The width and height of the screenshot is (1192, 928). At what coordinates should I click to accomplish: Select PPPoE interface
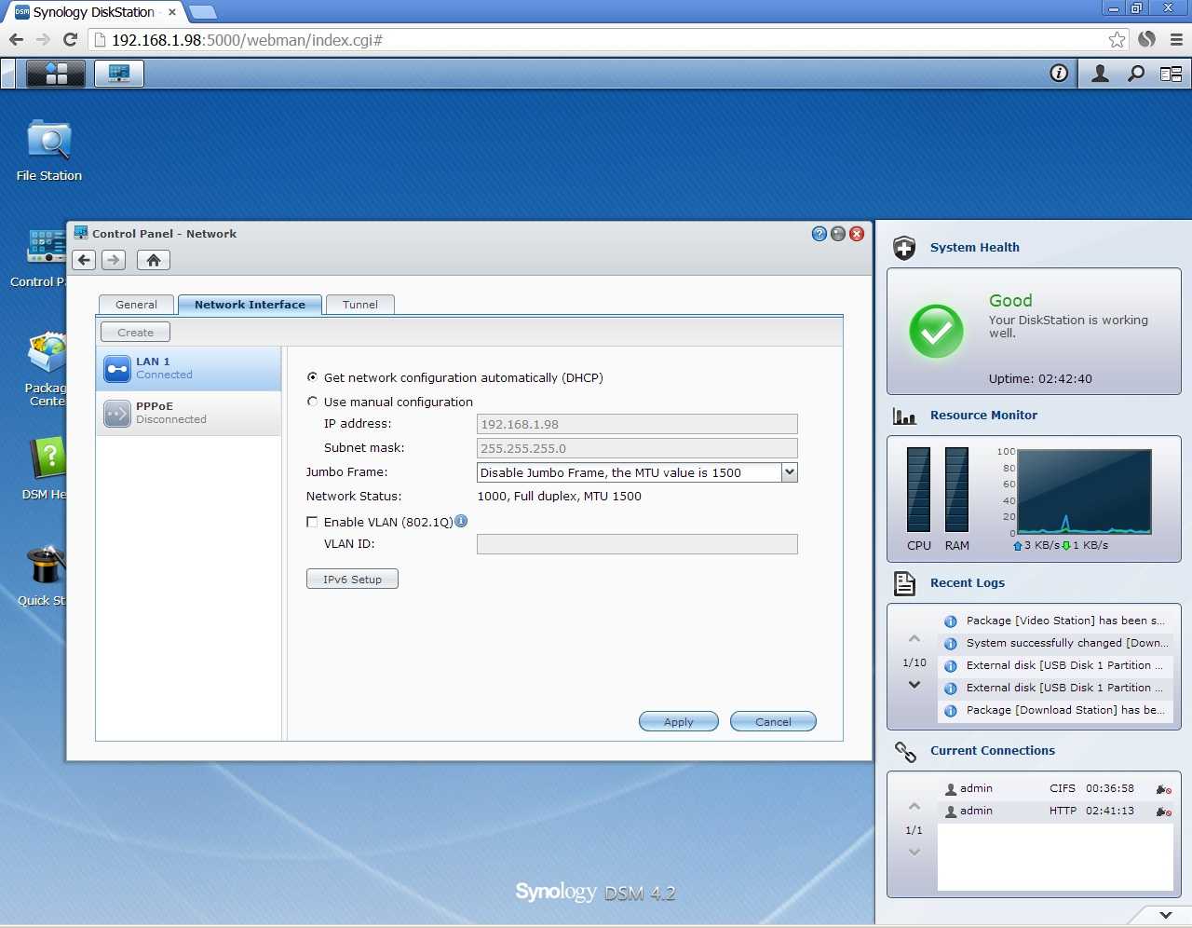click(189, 413)
